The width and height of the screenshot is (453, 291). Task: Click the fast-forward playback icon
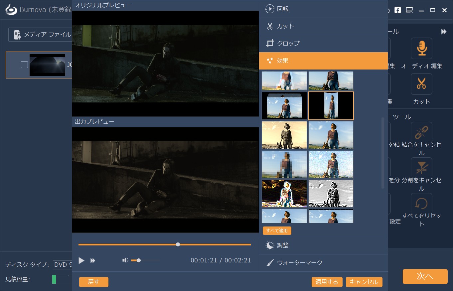click(93, 260)
